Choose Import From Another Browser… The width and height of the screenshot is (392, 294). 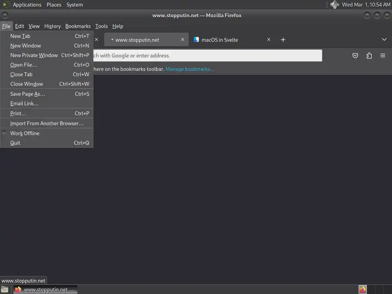pyautogui.click(x=47, y=124)
